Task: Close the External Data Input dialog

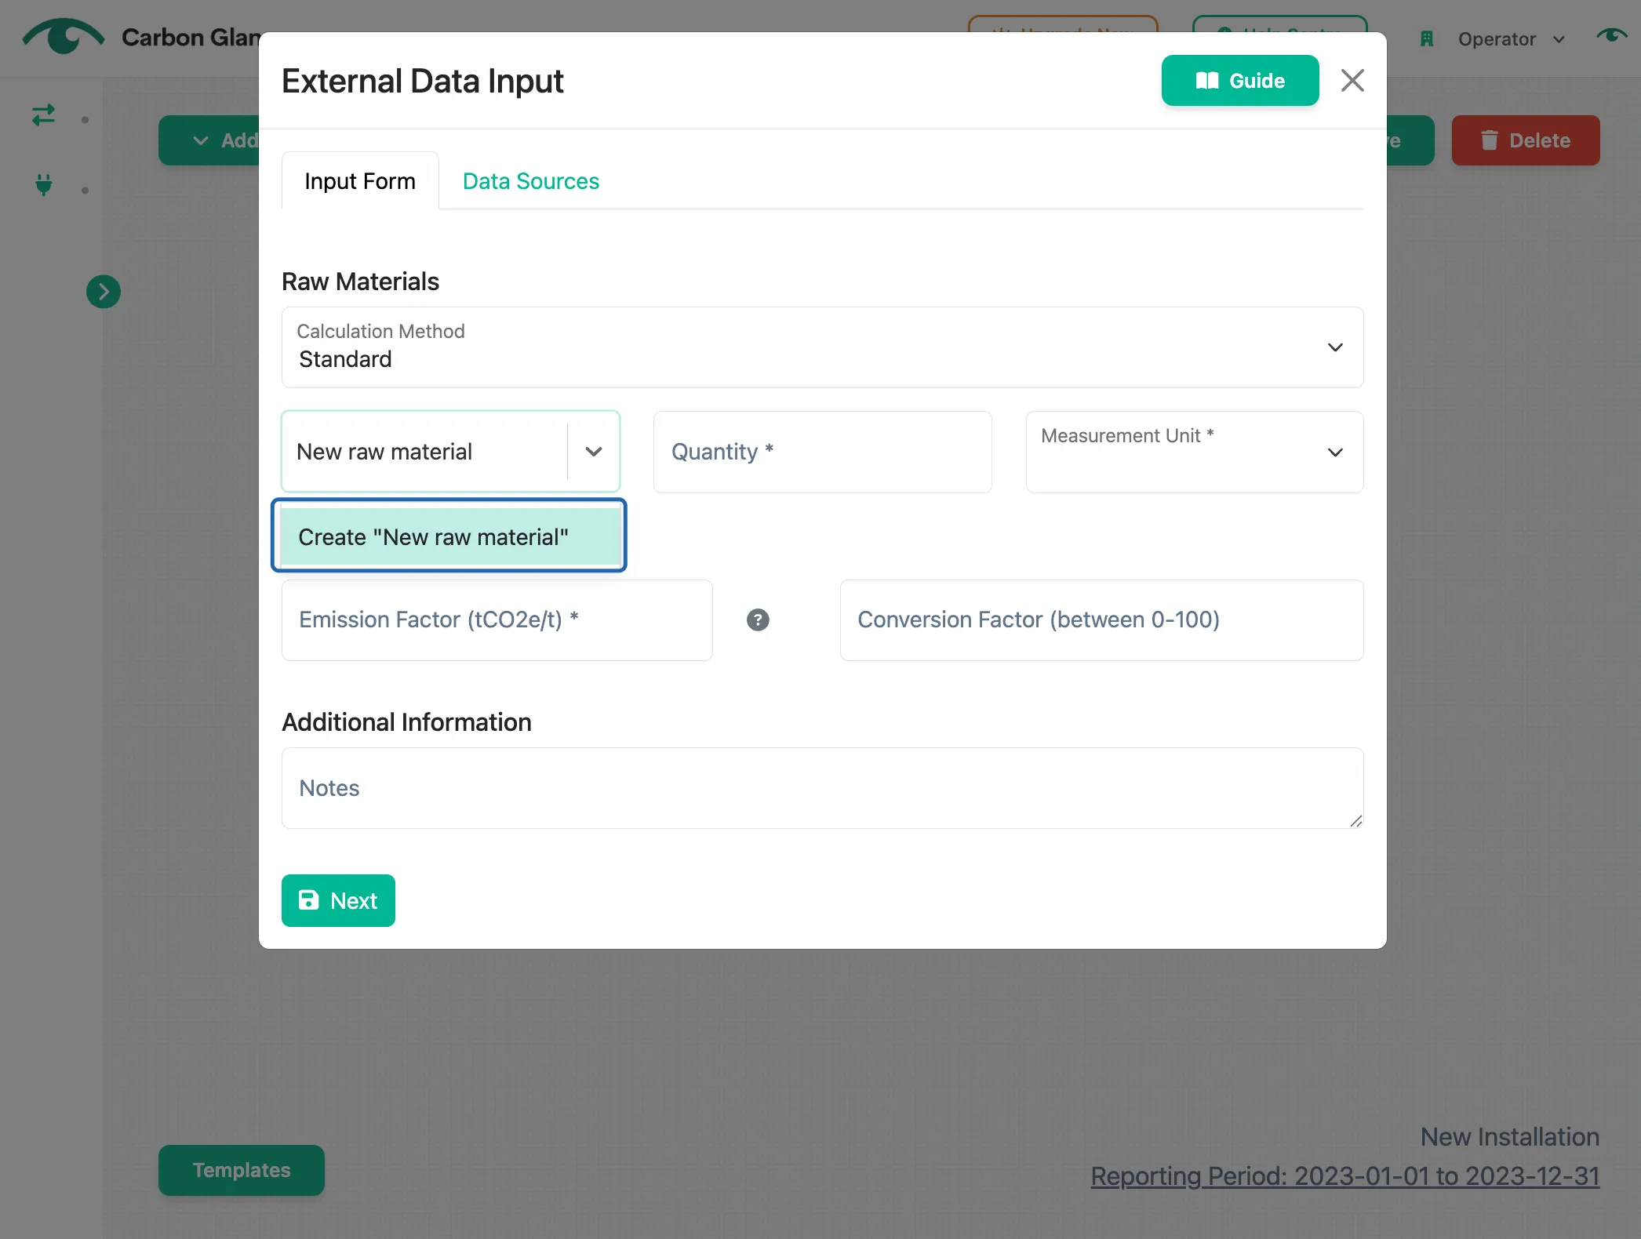Action: pyautogui.click(x=1352, y=80)
